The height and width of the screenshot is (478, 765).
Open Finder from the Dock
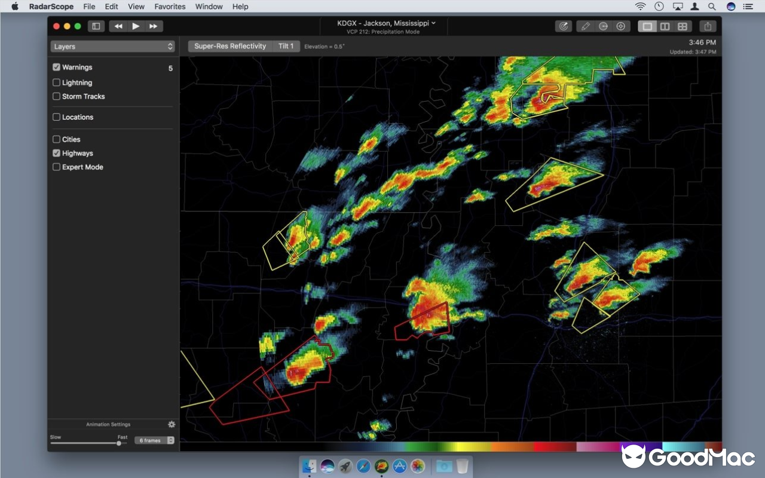click(x=309, y=466)
